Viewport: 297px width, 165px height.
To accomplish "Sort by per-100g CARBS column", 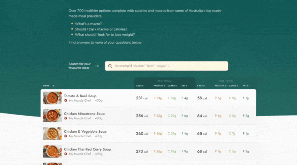I will pos(233,85).
